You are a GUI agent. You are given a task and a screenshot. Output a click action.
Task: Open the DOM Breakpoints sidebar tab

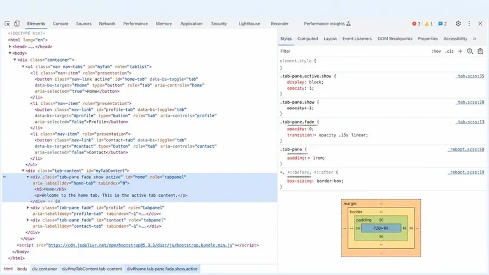click(395, 39)
